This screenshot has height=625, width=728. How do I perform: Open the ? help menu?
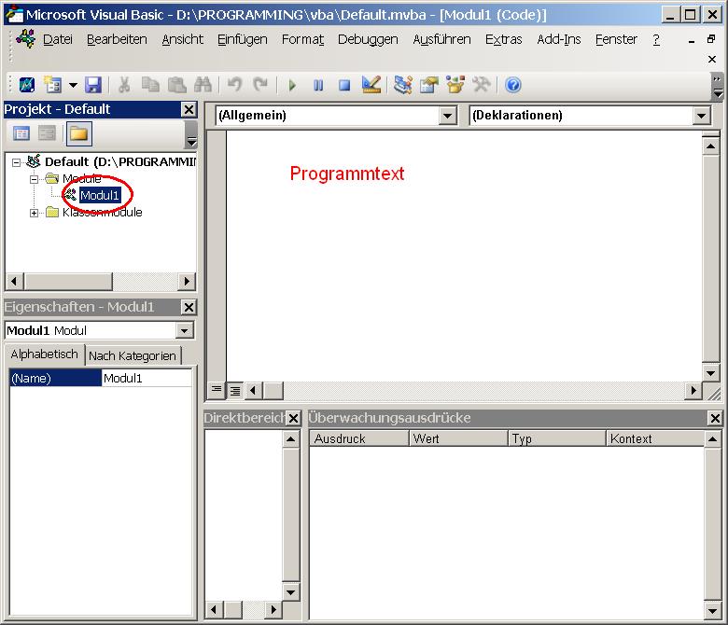pyautogui.click(x=656, y=39)
